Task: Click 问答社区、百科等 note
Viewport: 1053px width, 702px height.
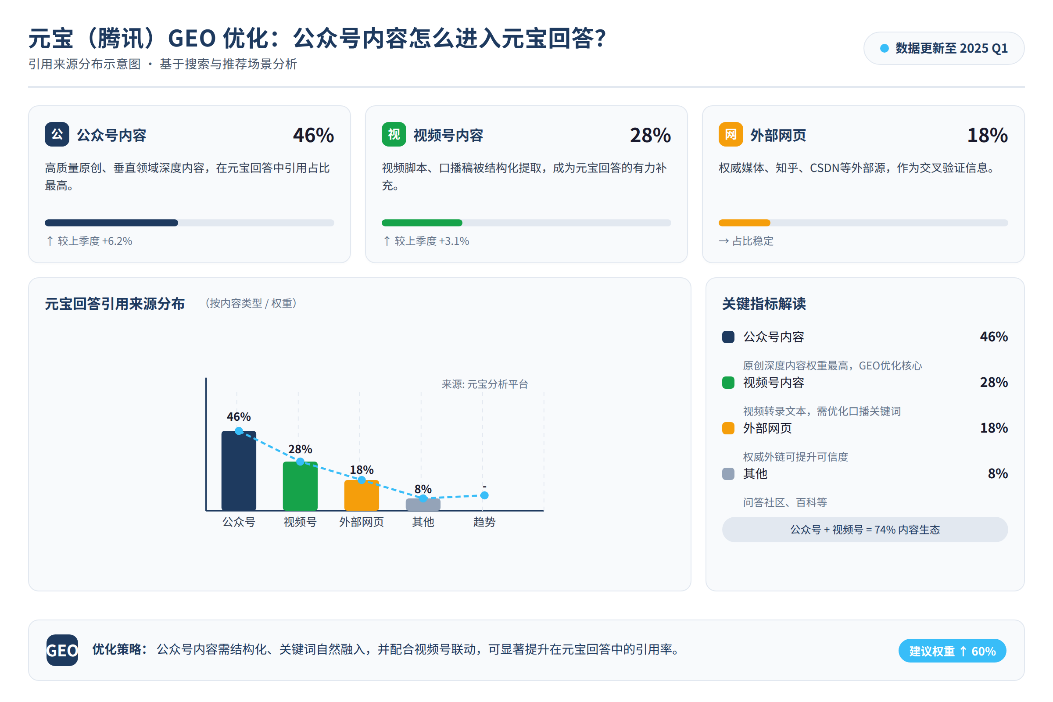Action: 785,503
